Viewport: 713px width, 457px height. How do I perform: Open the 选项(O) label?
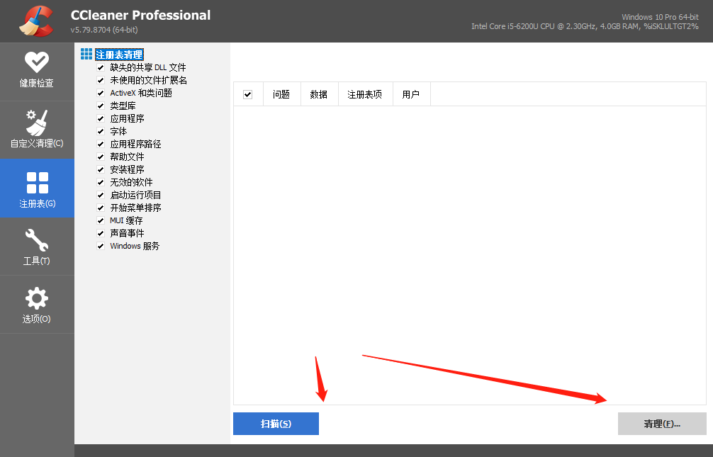point(37,319)
